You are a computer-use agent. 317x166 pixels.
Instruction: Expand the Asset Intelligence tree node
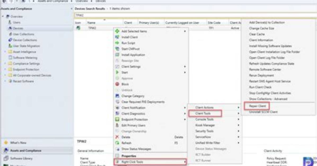point(5,52)
